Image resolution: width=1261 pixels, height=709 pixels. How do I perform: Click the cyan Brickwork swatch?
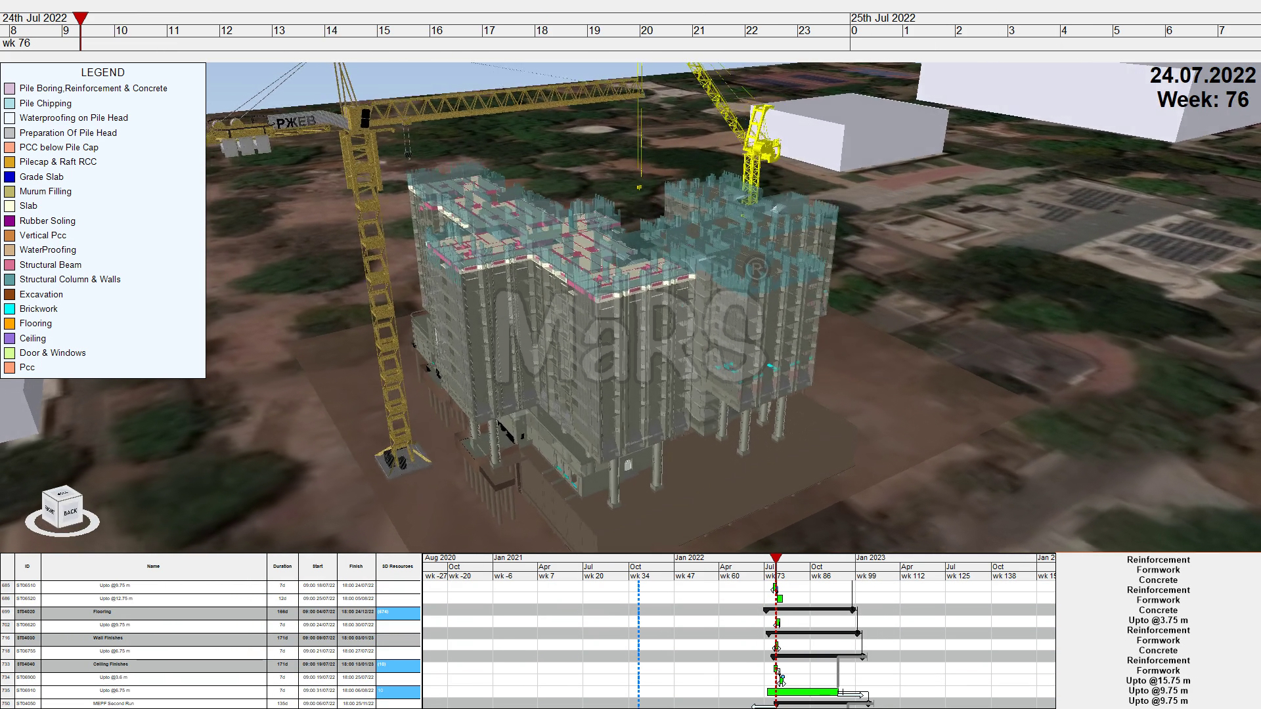pos(9,309)
